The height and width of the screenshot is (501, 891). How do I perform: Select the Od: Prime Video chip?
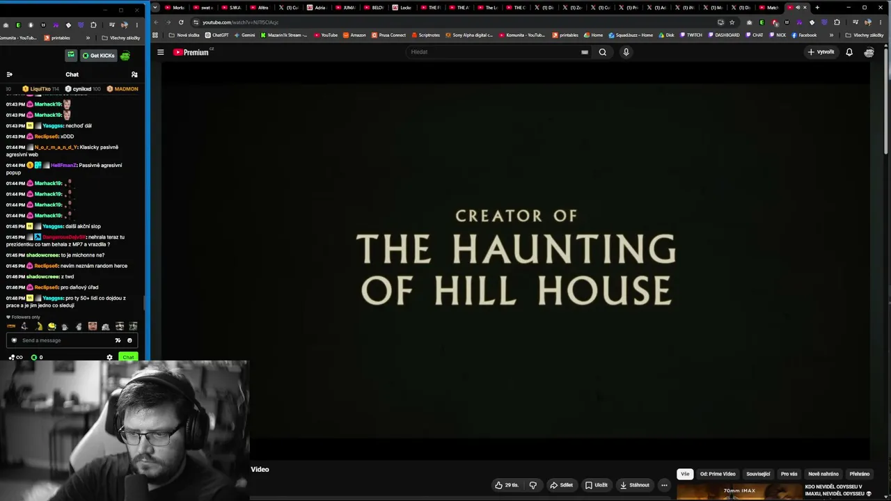718,474
